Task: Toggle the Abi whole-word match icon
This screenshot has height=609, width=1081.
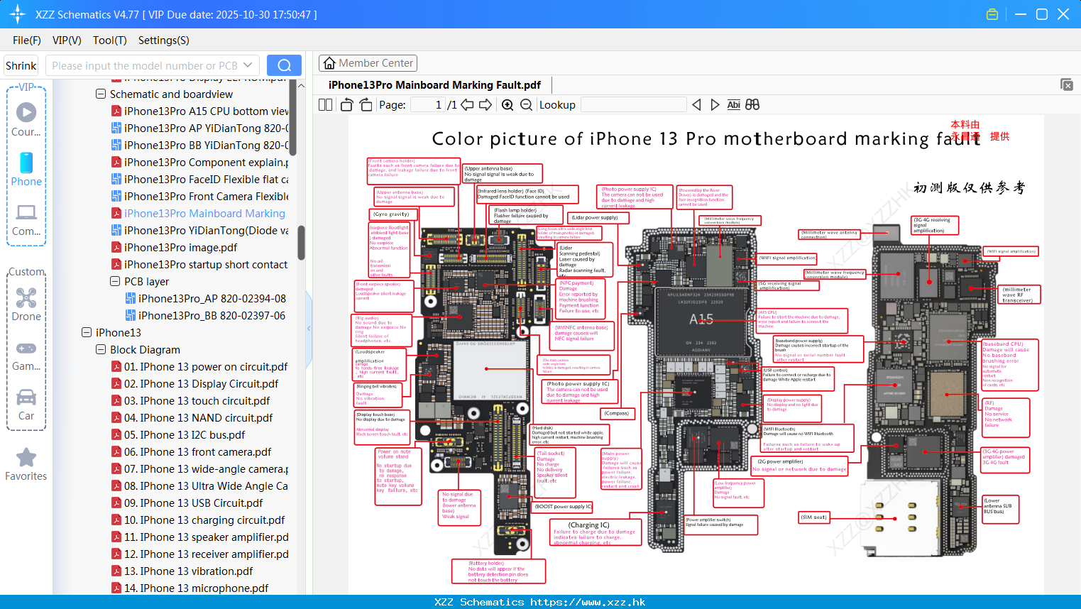Action: [734, 104]
